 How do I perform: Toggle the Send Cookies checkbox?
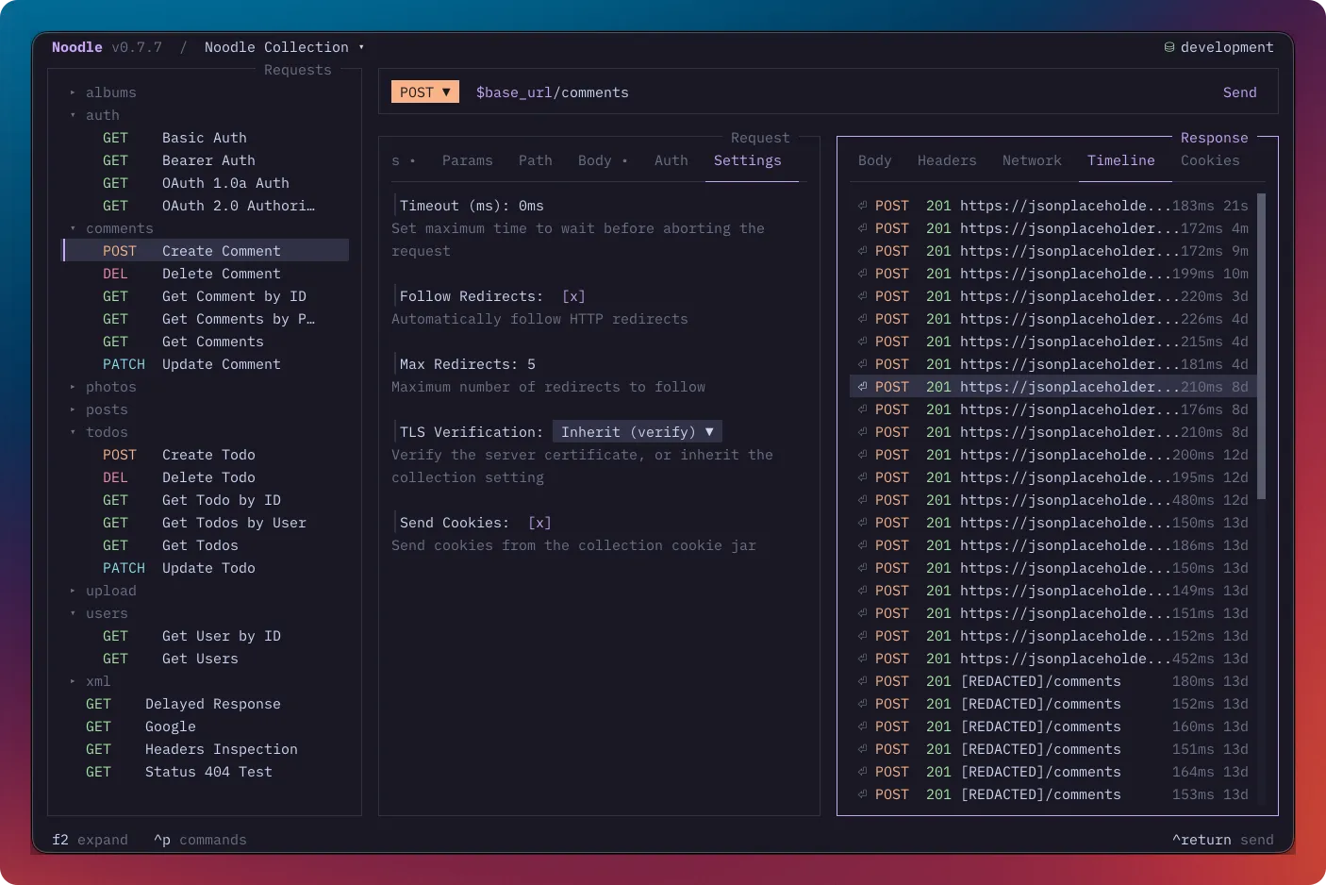pos(539,523)
